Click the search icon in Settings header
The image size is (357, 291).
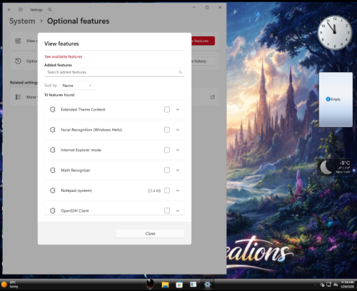pyautogui.click(x=50, y=10)
